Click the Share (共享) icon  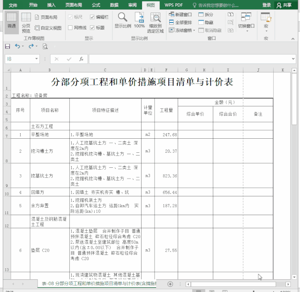(x=285, y=5)
